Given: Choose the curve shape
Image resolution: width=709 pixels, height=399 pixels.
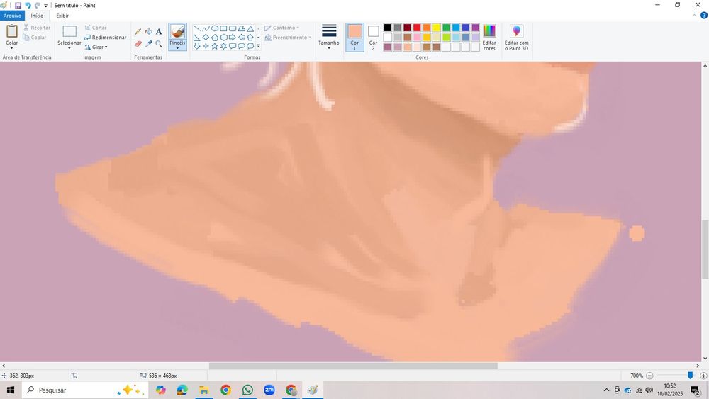Looking at the screenshot, I should click(x=206, y=28).
